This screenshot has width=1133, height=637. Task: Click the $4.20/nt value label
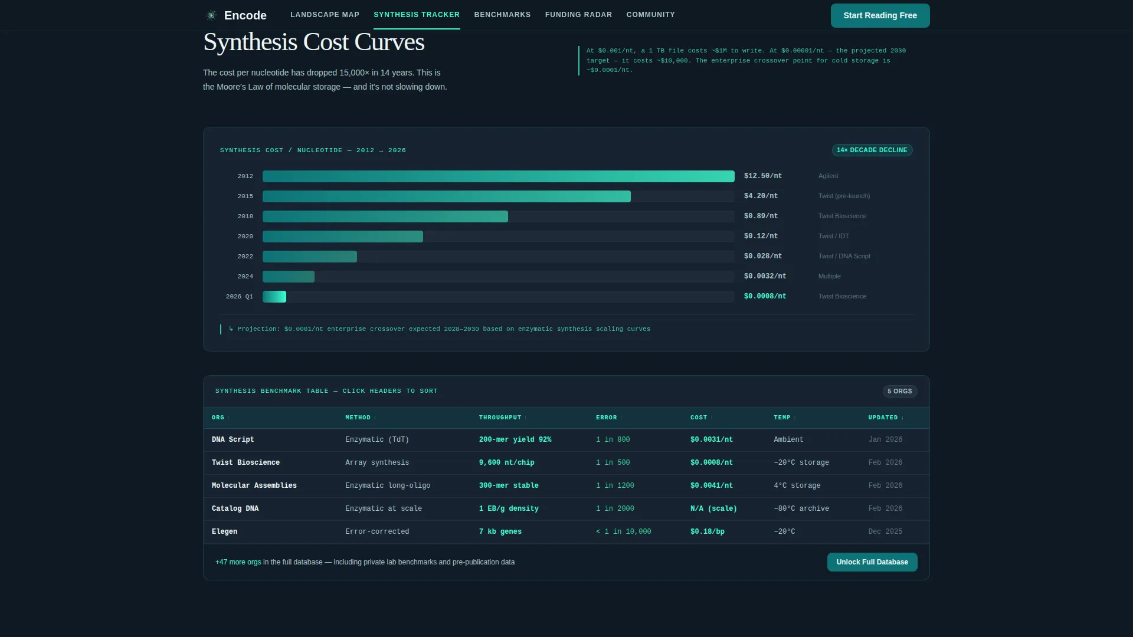point(761,196)
